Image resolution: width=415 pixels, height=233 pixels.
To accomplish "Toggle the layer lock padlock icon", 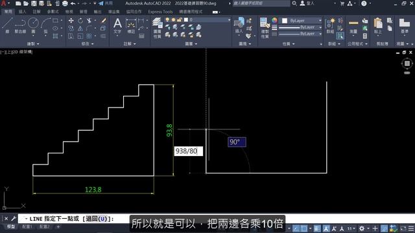I will point(180,20).
